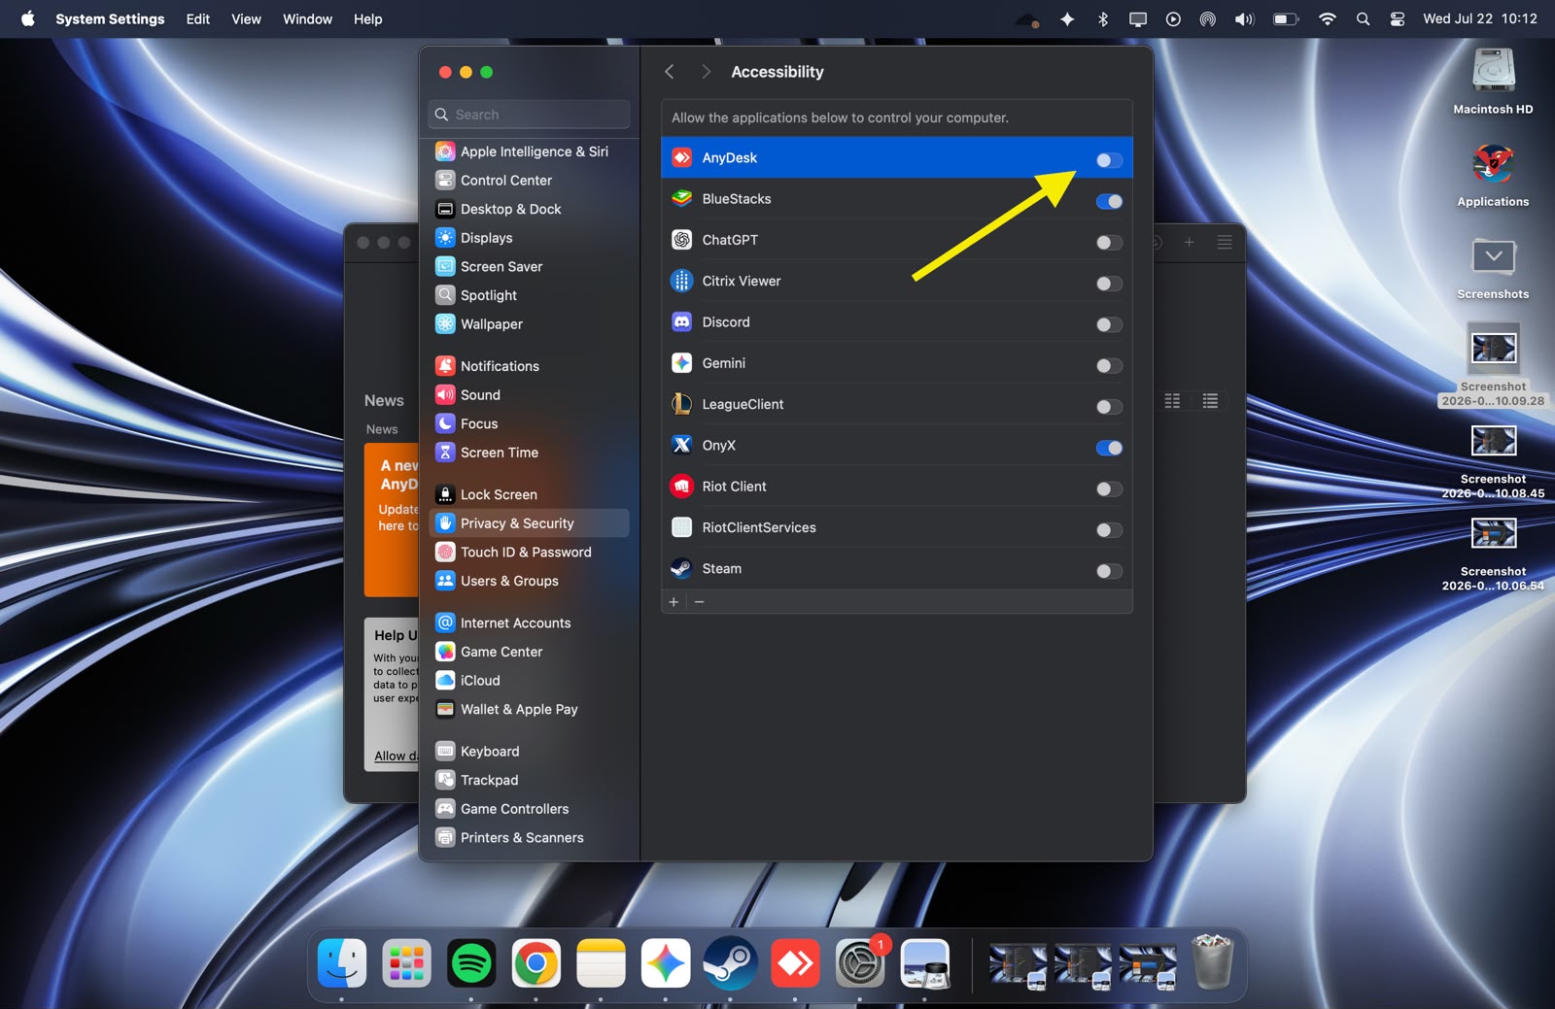This screenshot has width=1555, height=1009.
Task: Open Spotlight settings
Action: [529, 295]
